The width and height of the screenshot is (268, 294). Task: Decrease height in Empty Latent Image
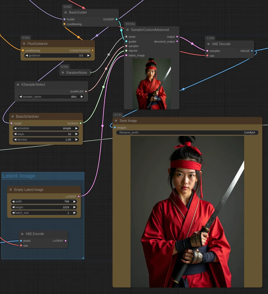click(13, 207)
